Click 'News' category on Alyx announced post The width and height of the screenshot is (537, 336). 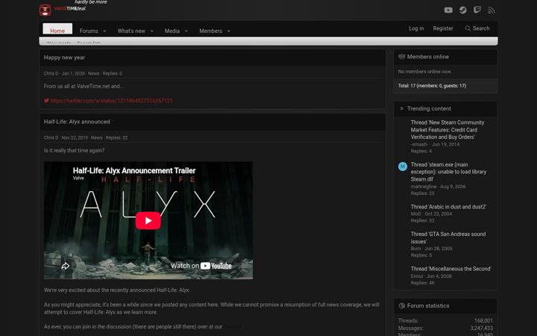96,137
